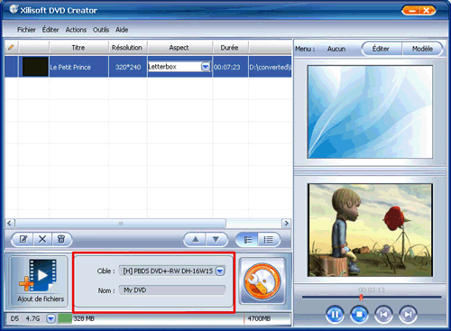Click the Durée column header
The height and width of the screenshot is (331, 451).
point(230,48)
